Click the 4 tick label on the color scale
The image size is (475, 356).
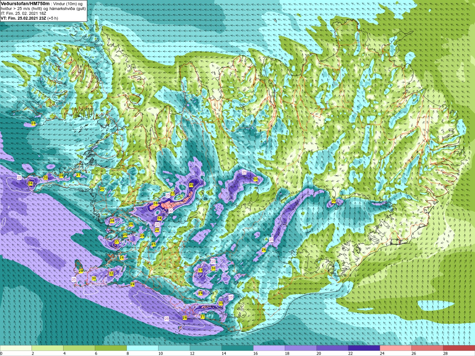(x=64, y=353)
